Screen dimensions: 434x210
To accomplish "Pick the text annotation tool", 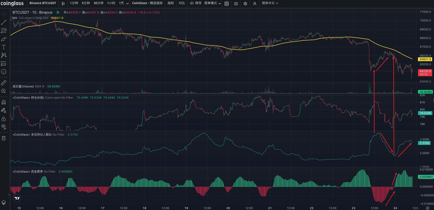I will click(x=4, y=47).
